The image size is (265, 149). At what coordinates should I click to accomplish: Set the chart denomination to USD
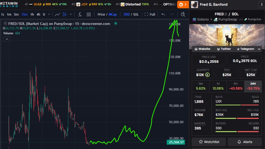126,15
